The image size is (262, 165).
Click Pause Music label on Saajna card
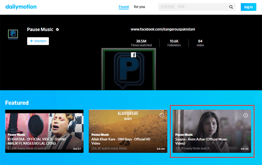click(x=184, y=135)
